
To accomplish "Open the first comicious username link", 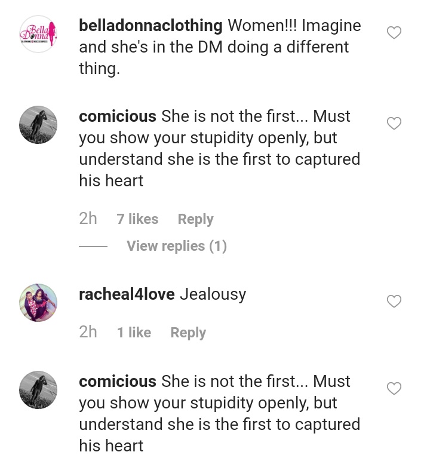I will pos(118,116).
